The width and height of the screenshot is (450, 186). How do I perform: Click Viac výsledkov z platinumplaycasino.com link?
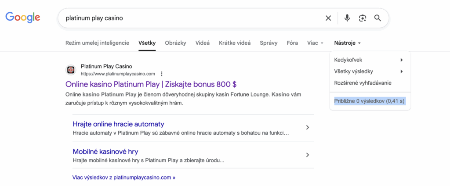point(124,178)
